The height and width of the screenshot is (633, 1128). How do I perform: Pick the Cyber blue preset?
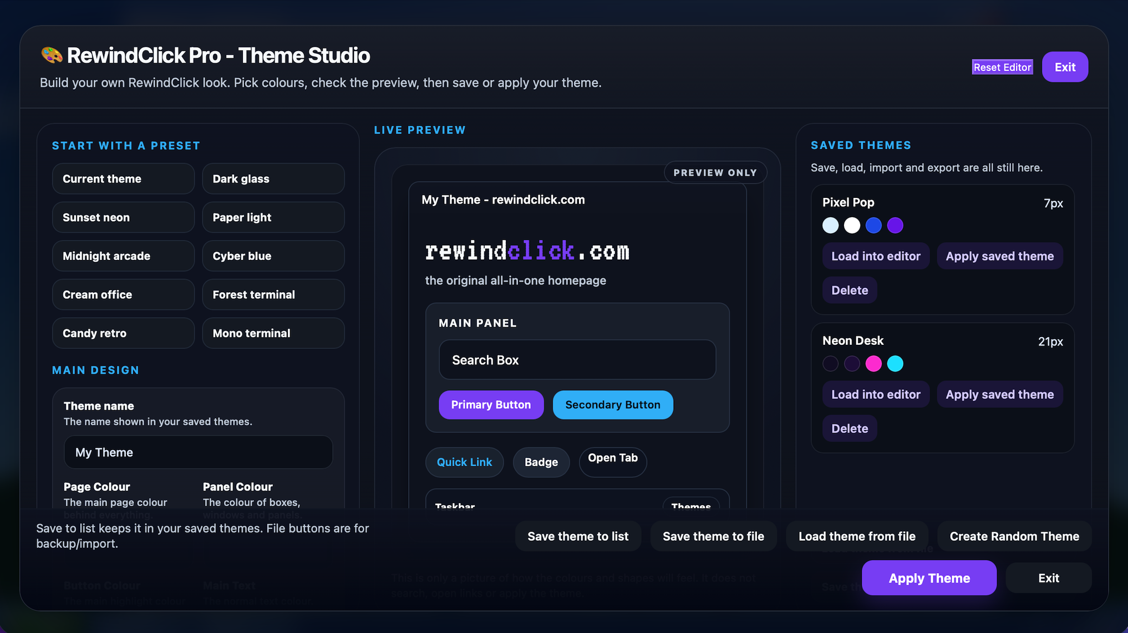273,256
